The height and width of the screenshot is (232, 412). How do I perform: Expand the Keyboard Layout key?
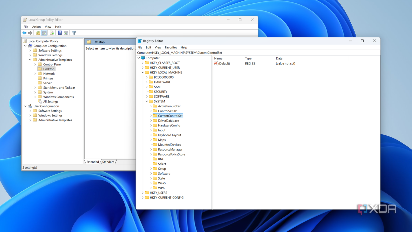tap(151, 135)
